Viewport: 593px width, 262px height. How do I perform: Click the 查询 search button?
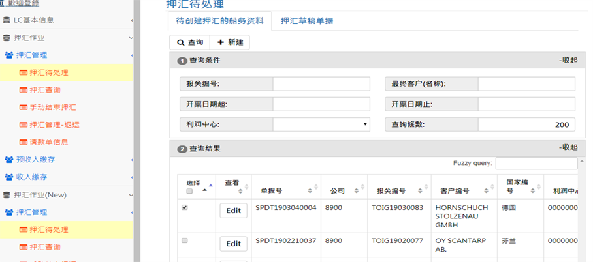189,42
